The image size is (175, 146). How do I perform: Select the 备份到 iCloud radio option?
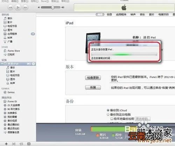[x=108, y=110]
